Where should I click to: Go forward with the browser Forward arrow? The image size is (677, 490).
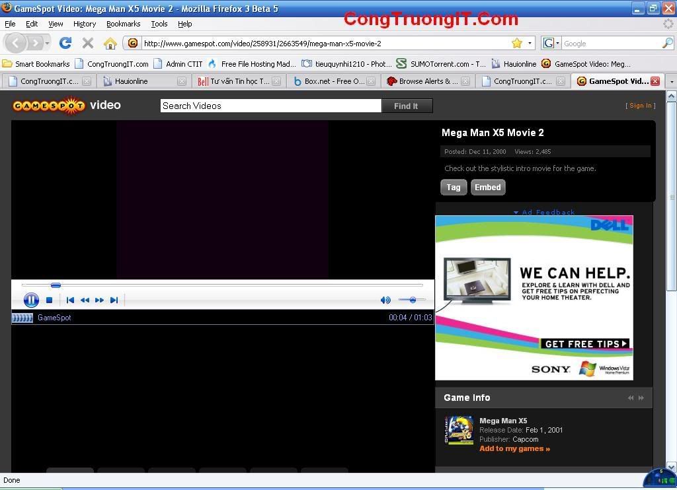(x=36, y=43)
